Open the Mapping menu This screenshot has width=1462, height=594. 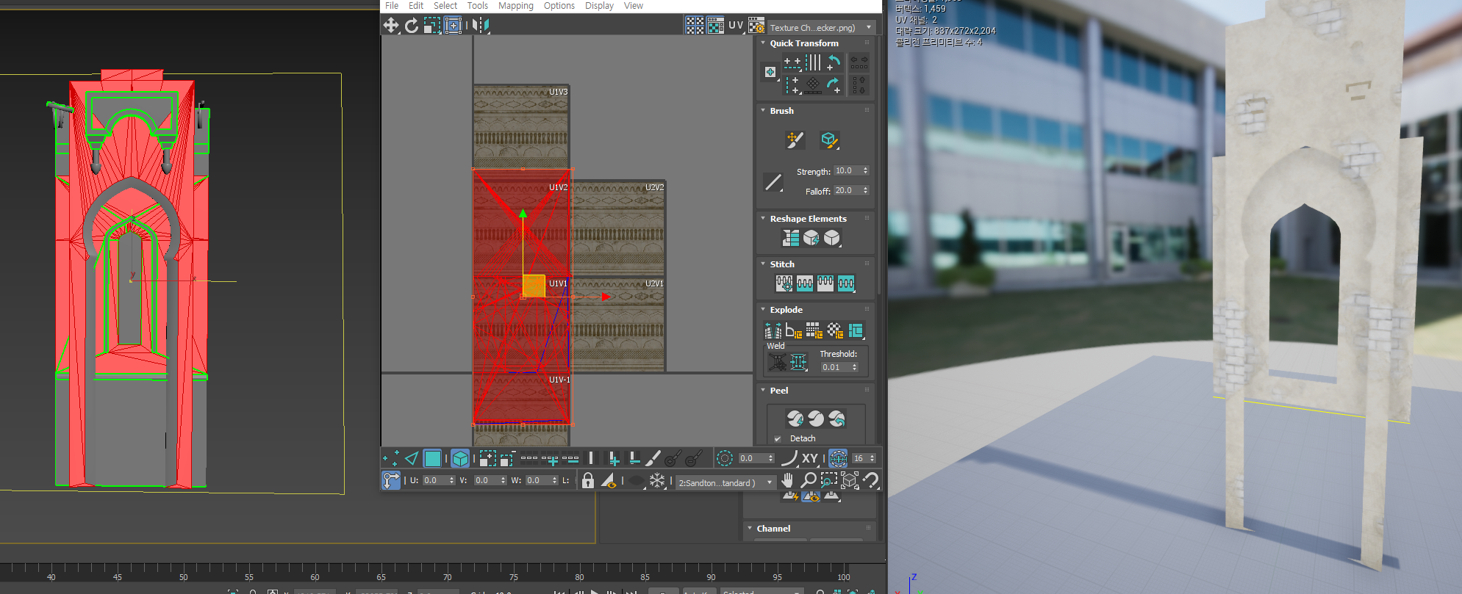pyautogui.click(x=516, y=6)
